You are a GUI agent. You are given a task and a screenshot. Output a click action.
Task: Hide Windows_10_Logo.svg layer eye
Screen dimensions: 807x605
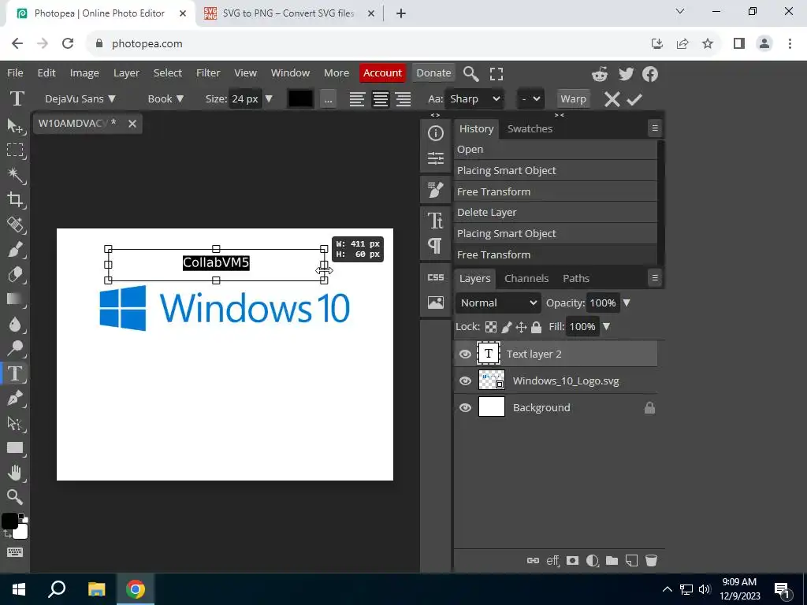[465, 380]
